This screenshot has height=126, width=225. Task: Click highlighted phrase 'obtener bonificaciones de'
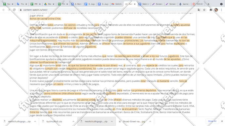click(x=44, y=62)
